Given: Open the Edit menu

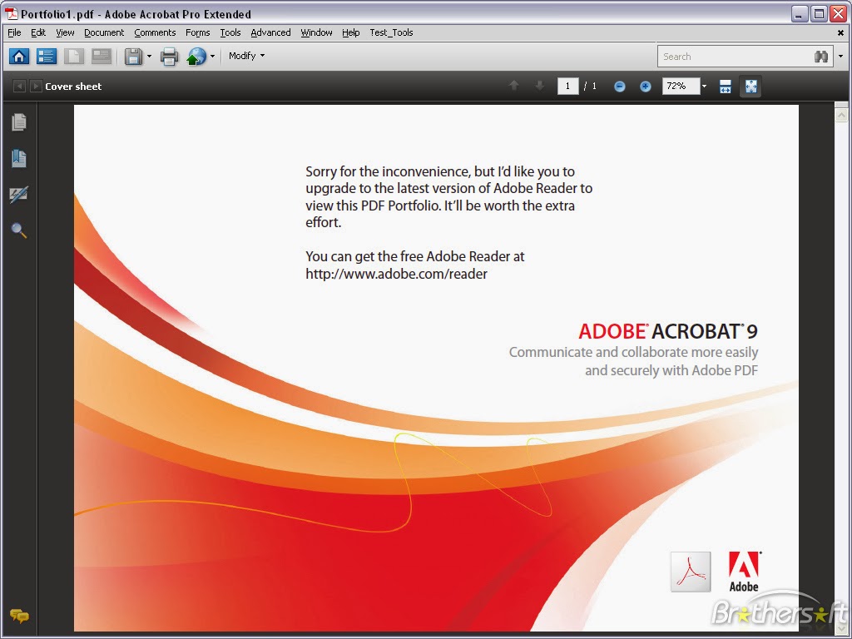Looking at the screenshot, I should pos(38,32).
